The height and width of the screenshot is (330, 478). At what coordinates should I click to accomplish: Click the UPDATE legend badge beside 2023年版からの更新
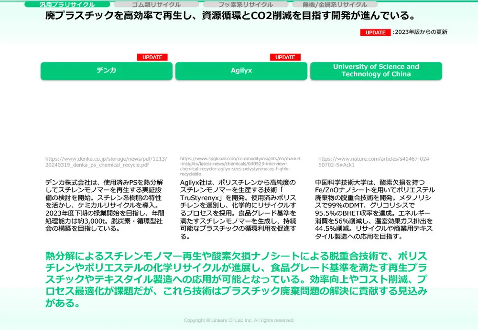375,32
